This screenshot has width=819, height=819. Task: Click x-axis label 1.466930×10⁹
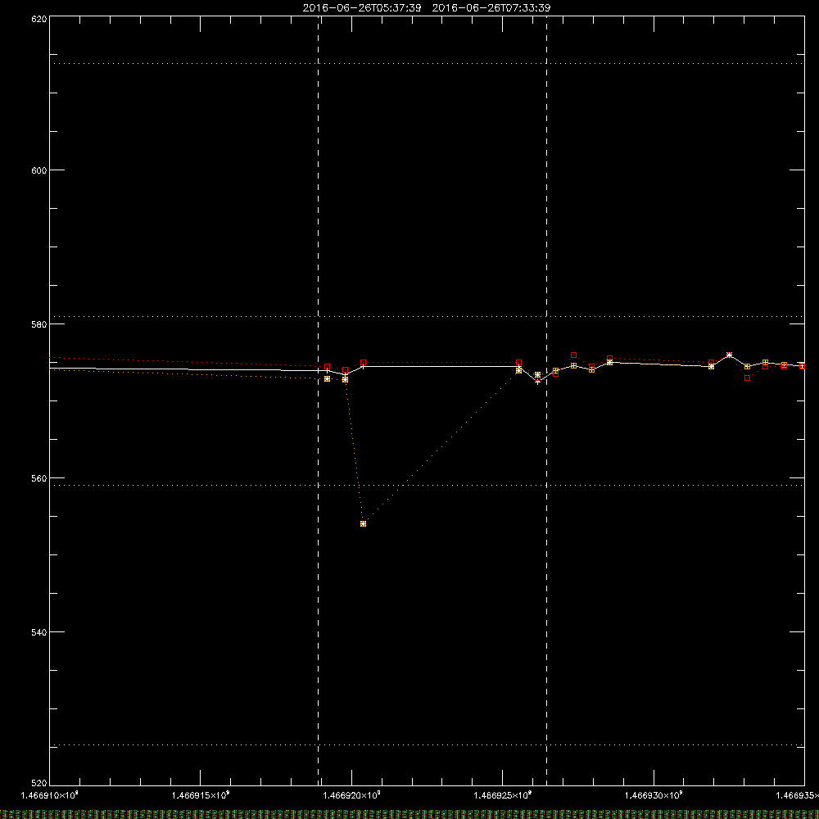[x=654, y=795]
